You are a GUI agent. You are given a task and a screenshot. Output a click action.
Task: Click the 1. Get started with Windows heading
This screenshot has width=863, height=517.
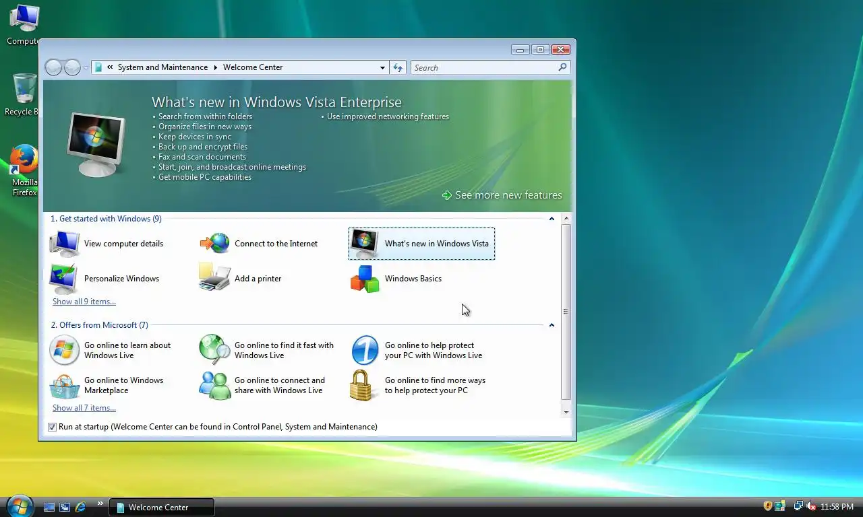107,219
